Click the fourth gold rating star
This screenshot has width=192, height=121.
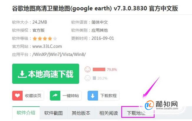(50, 39)
